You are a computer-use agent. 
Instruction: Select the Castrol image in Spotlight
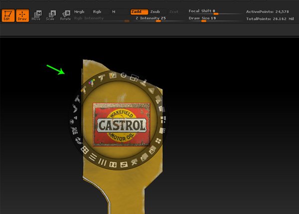click(122, 125)
